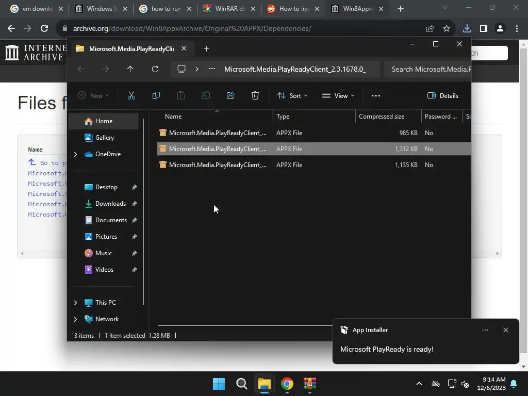Dismiss the App Installer notification
The width and height of the screenshot is (528, 396).
tap(505, 330)
